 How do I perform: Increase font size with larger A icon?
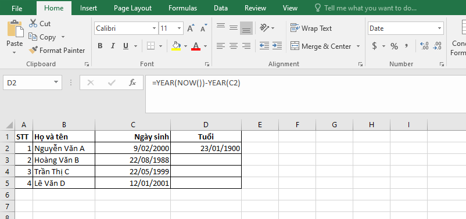pos(191,28)
